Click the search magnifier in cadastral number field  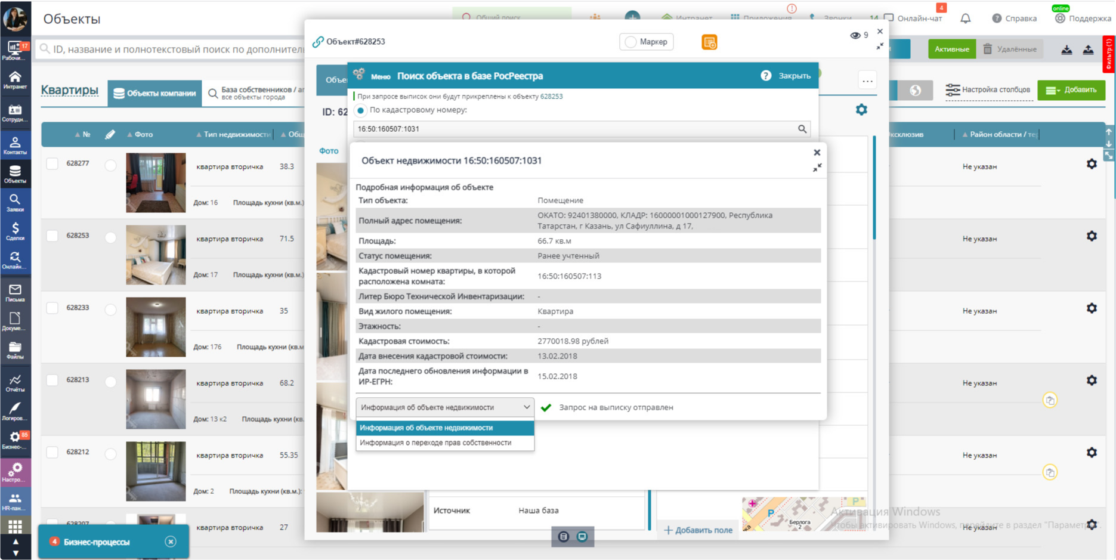coord(802,129)
